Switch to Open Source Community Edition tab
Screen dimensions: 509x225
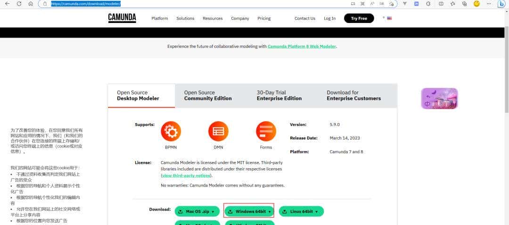208,95
